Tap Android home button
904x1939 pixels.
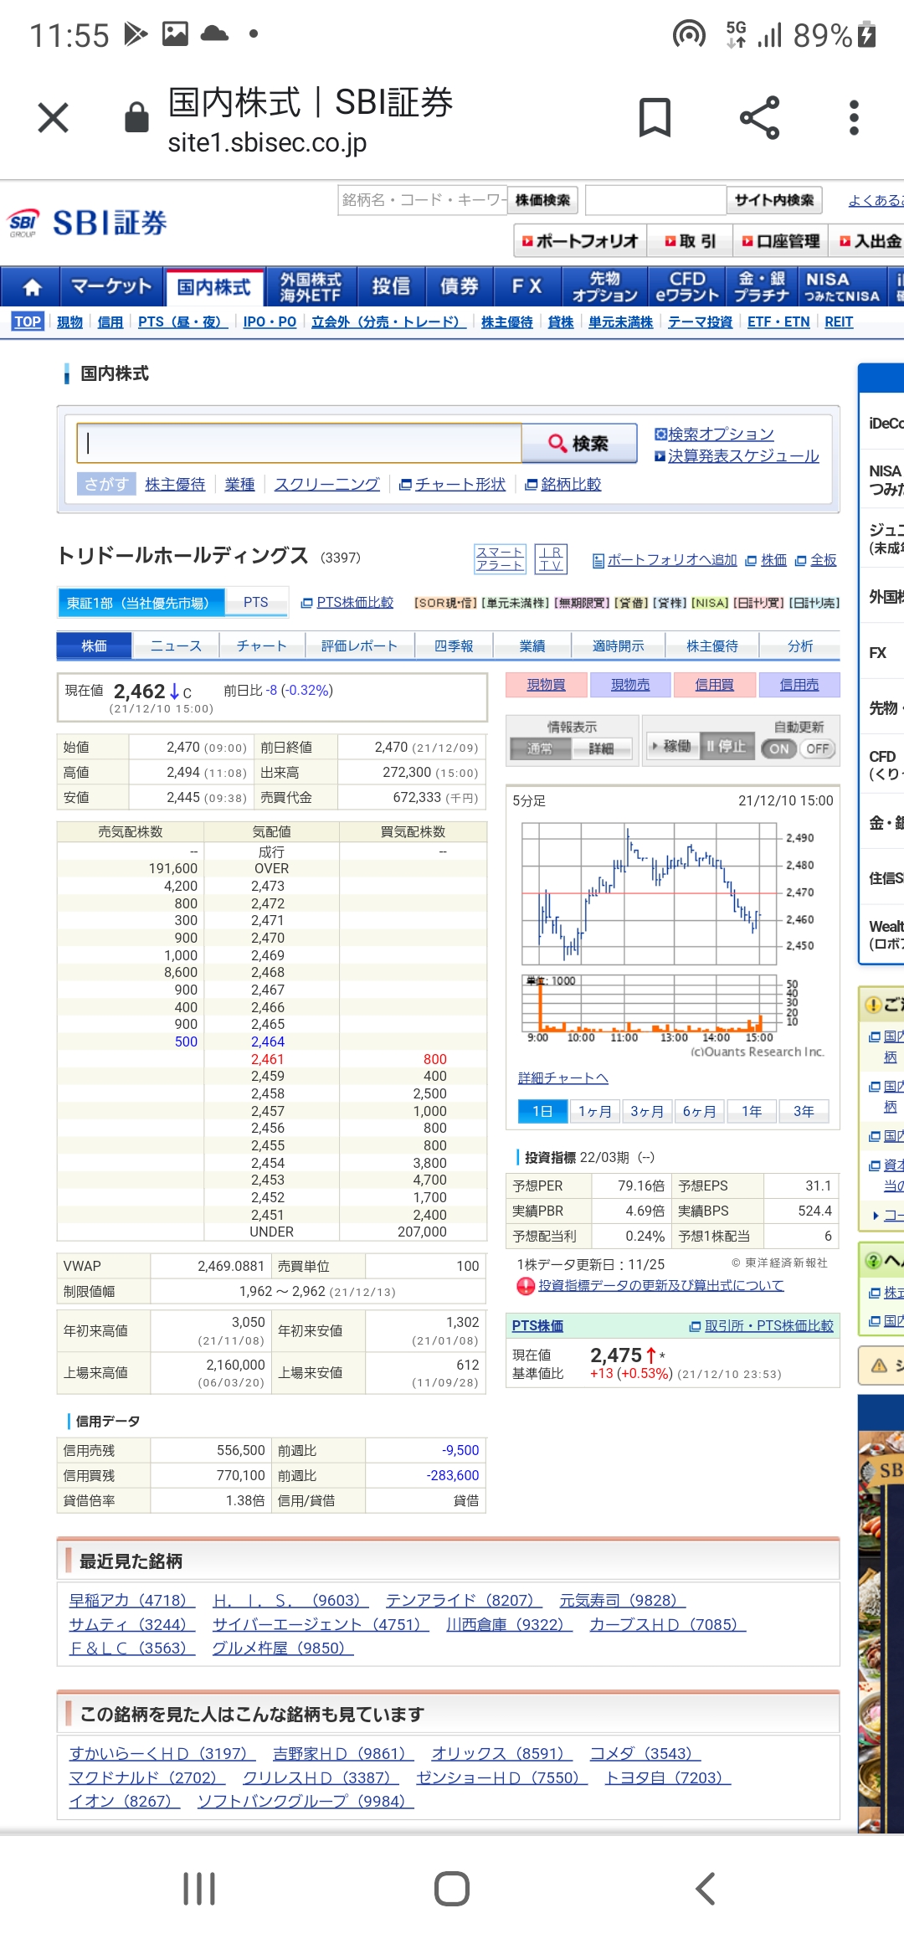452,1889
